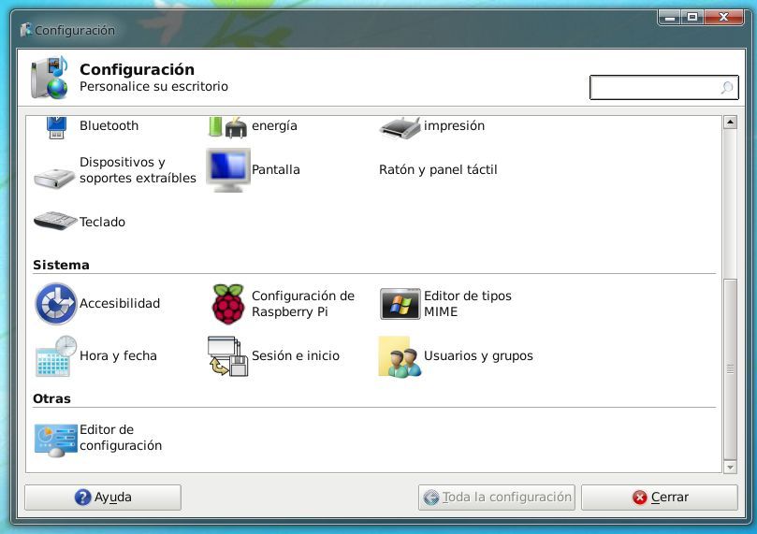Click the search input field
757x534 pixels.
[663, 87]
